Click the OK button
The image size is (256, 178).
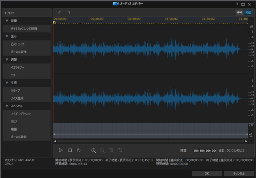pos(207,174)
